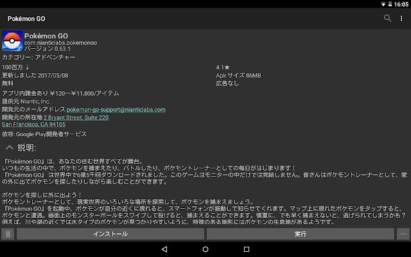
Task: Open the pokemon-go-support@nianticlabs.com email link
Action: [116, 110]
